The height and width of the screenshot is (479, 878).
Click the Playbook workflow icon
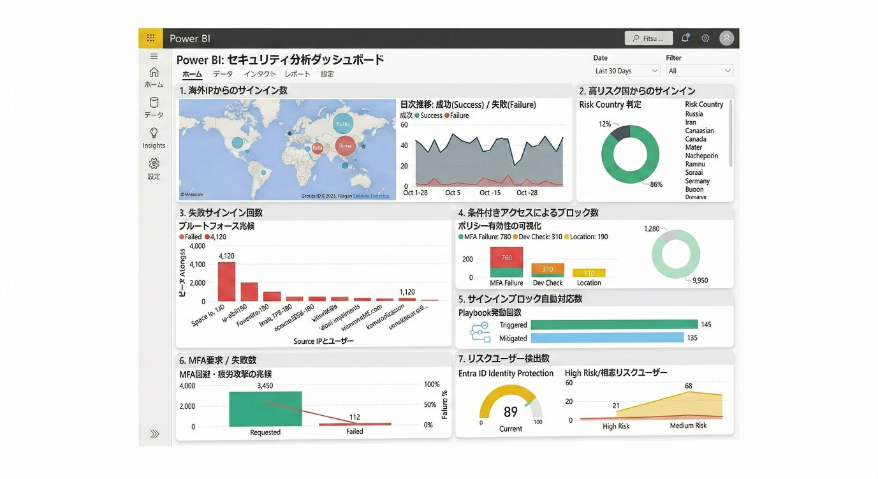(x=479, y=332)
